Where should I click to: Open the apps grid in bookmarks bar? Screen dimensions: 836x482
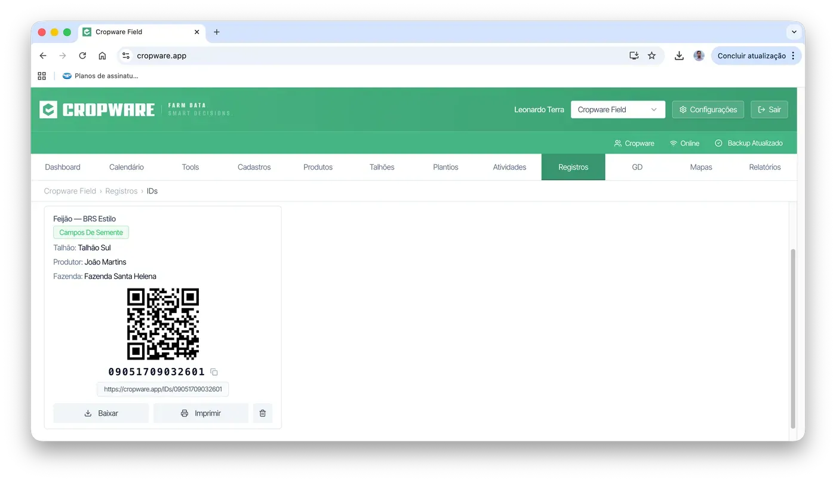tap(42, 76)
